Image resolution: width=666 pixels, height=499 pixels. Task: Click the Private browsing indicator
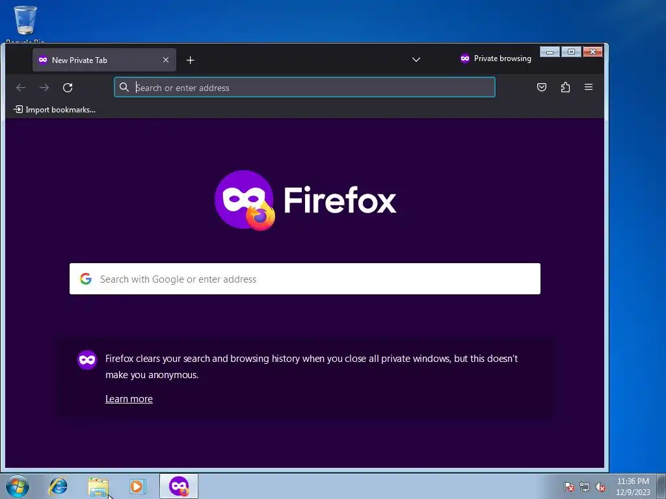495,58
